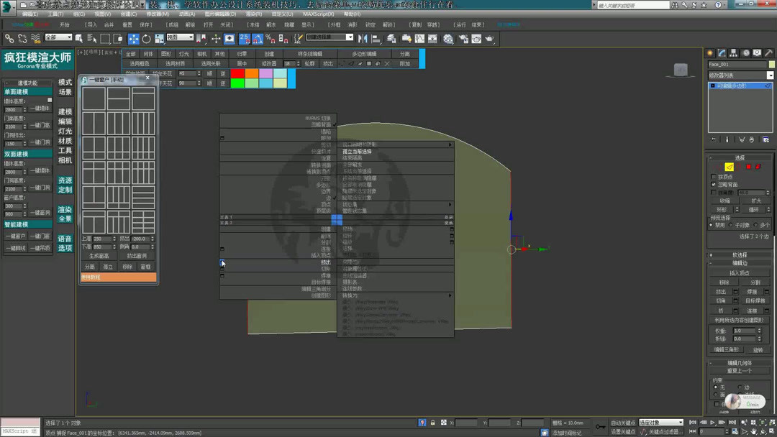Click the Render Production teapot icon

coord(489,37)
